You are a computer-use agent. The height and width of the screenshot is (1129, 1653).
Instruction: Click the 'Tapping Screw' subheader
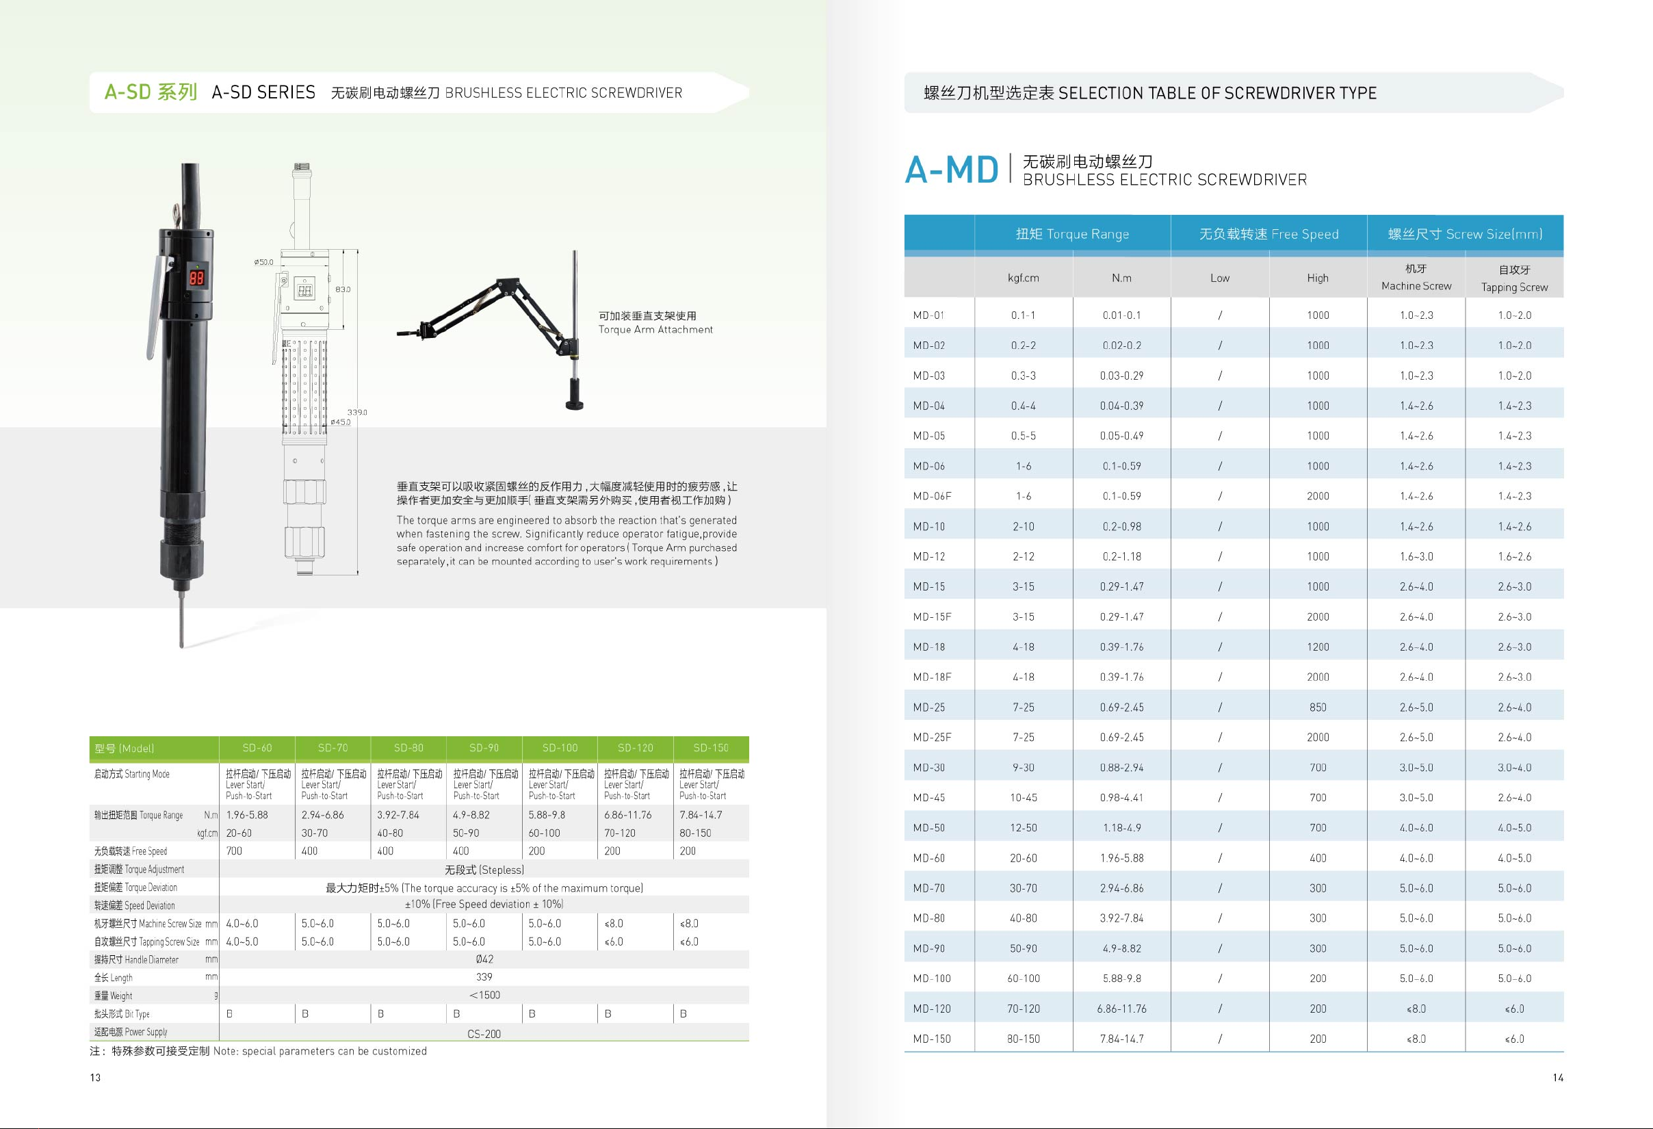(1513, 287)
